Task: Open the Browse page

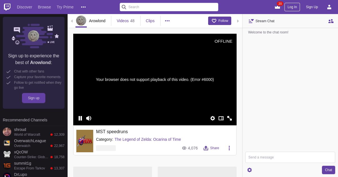Action: (44, 7)
